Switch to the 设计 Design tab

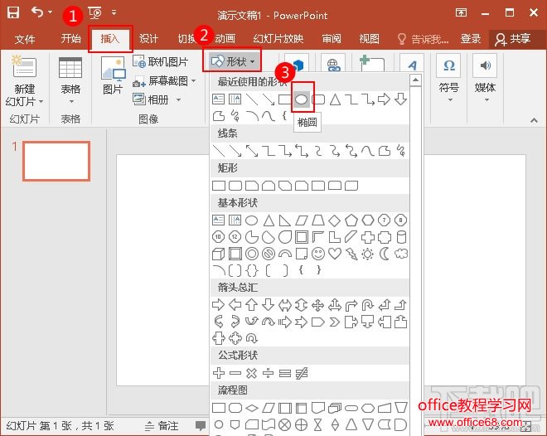pyautogui.click(x=148, y=39)
